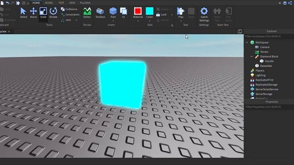The image size is (294, 165).
Task: Open the Play mode dropdown arrow
Action: 181,21
